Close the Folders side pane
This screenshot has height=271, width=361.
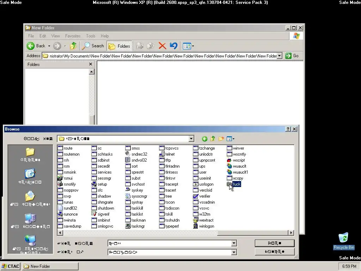point(91,64)
